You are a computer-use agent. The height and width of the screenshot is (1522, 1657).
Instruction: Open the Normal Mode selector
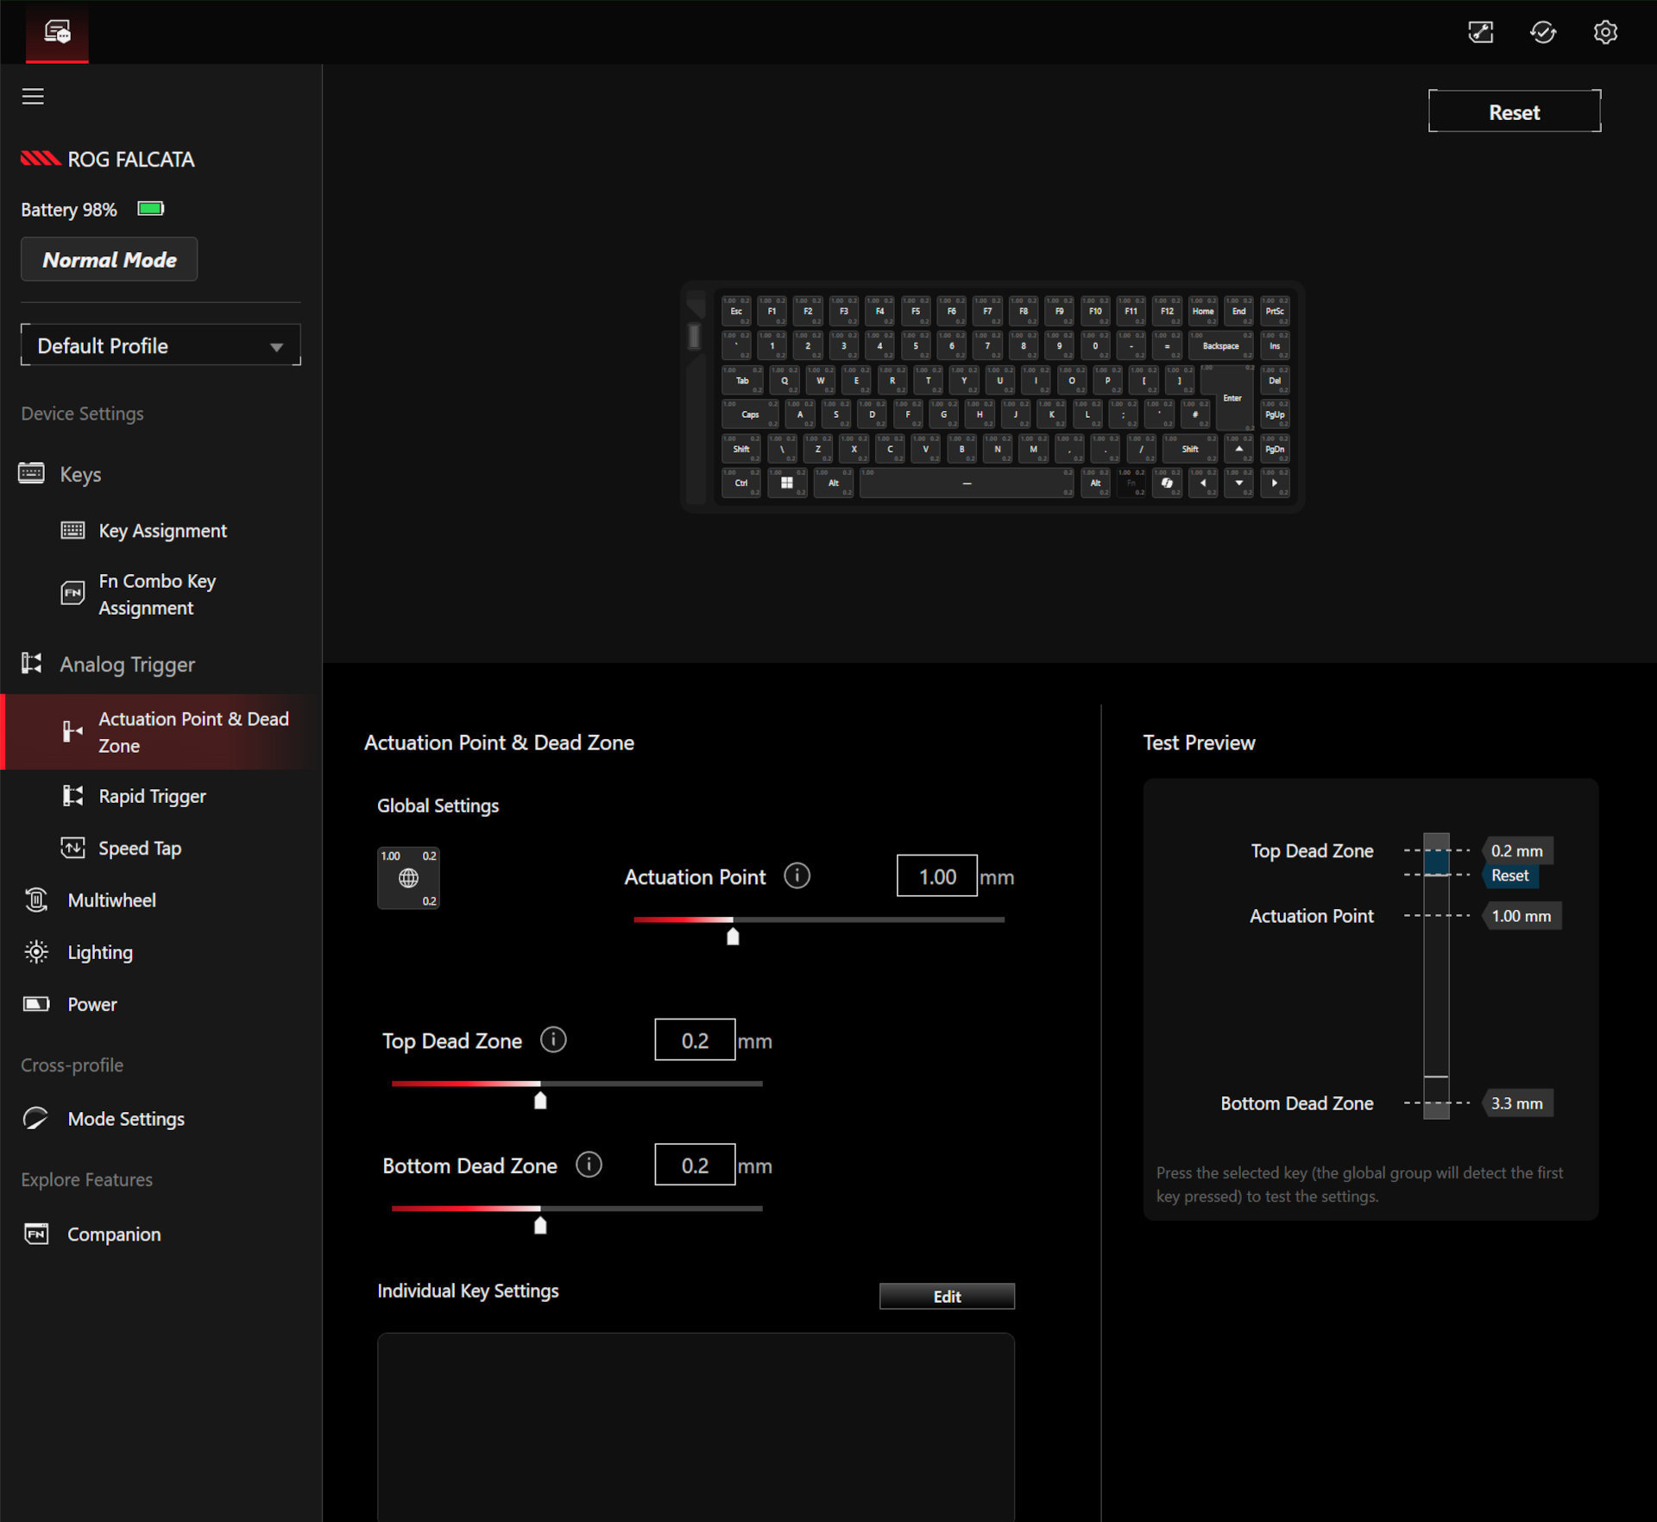[x=109, y=259]
